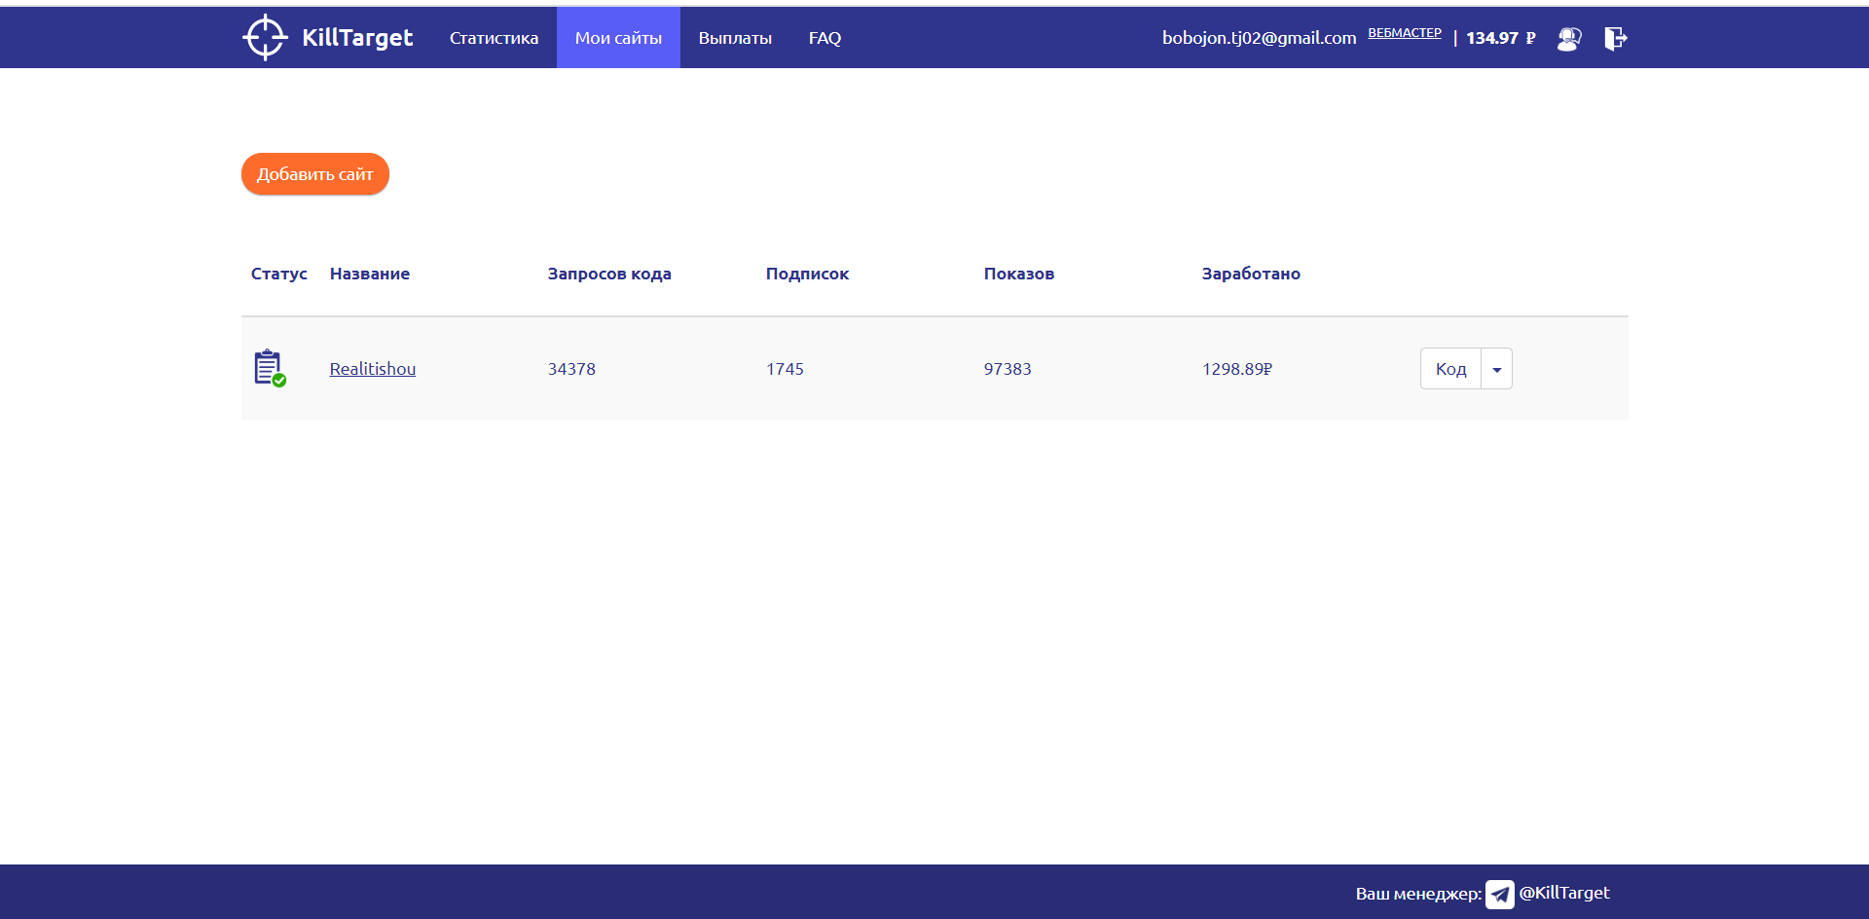The width and height of the screenshot is (1869, 919).
Task: Click the Показов column header
Action: 1019,274
